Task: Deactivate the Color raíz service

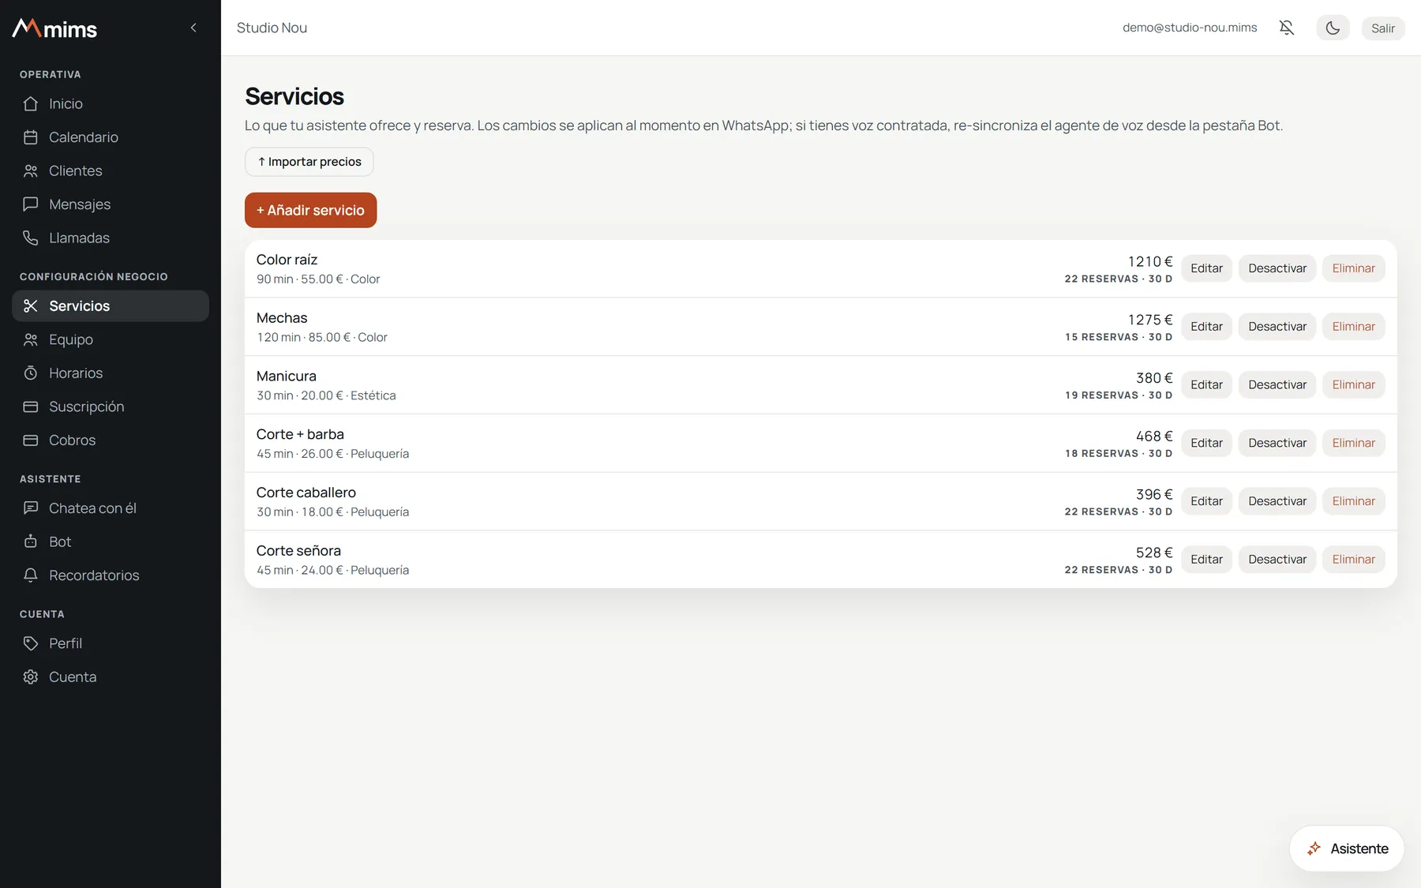Action: [x=1277, y=268]
